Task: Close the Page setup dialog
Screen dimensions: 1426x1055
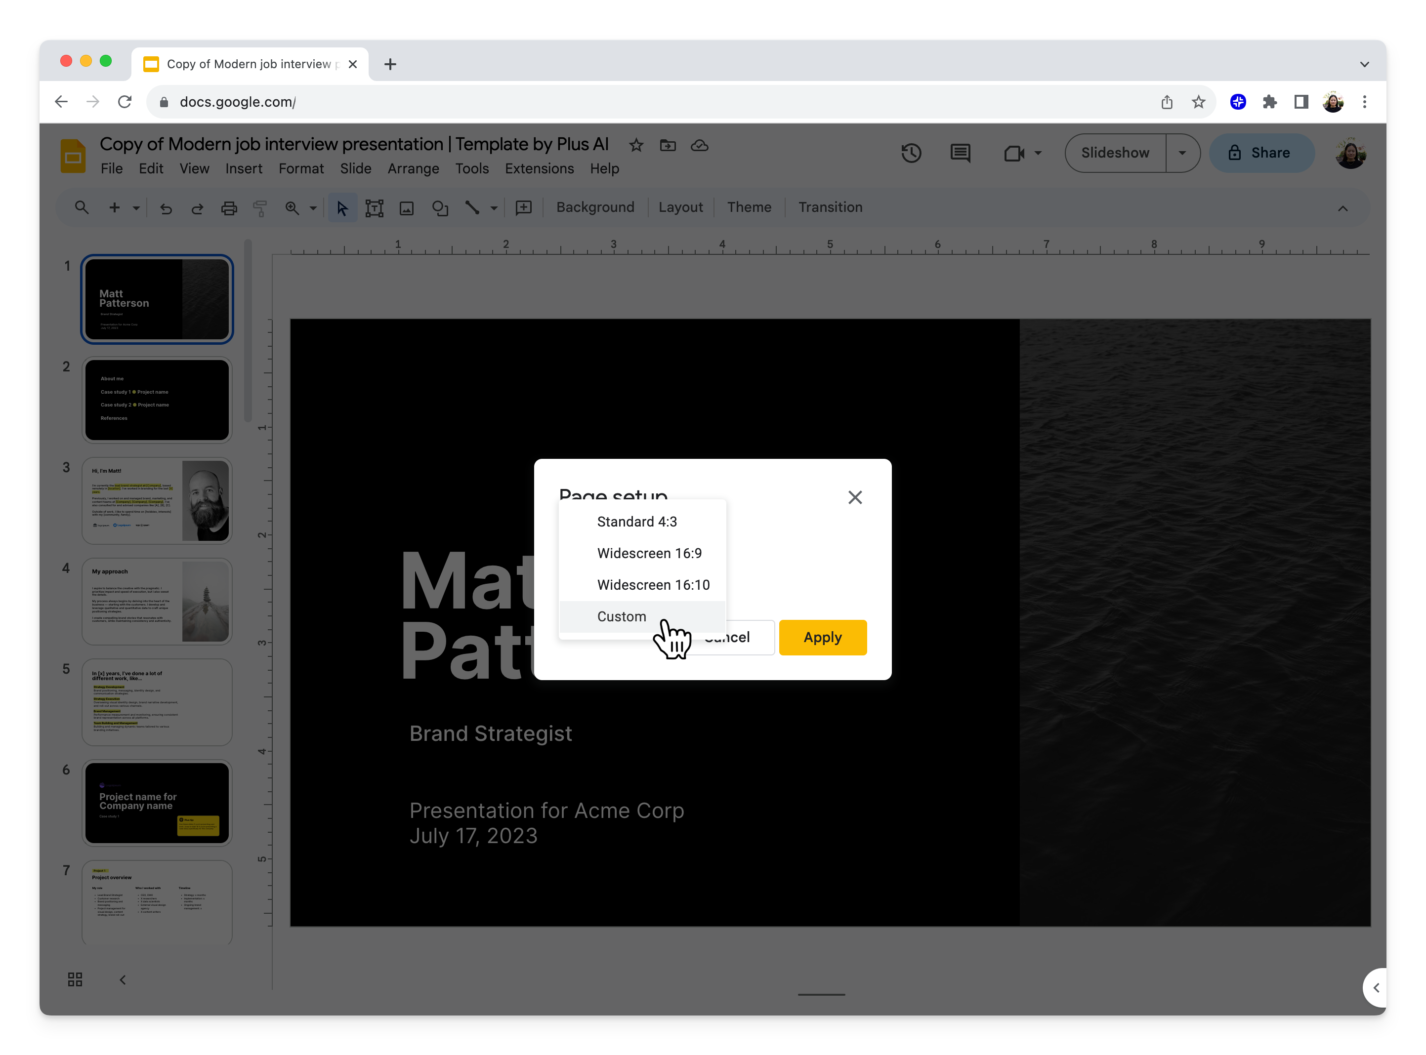Action: (855, 497)
